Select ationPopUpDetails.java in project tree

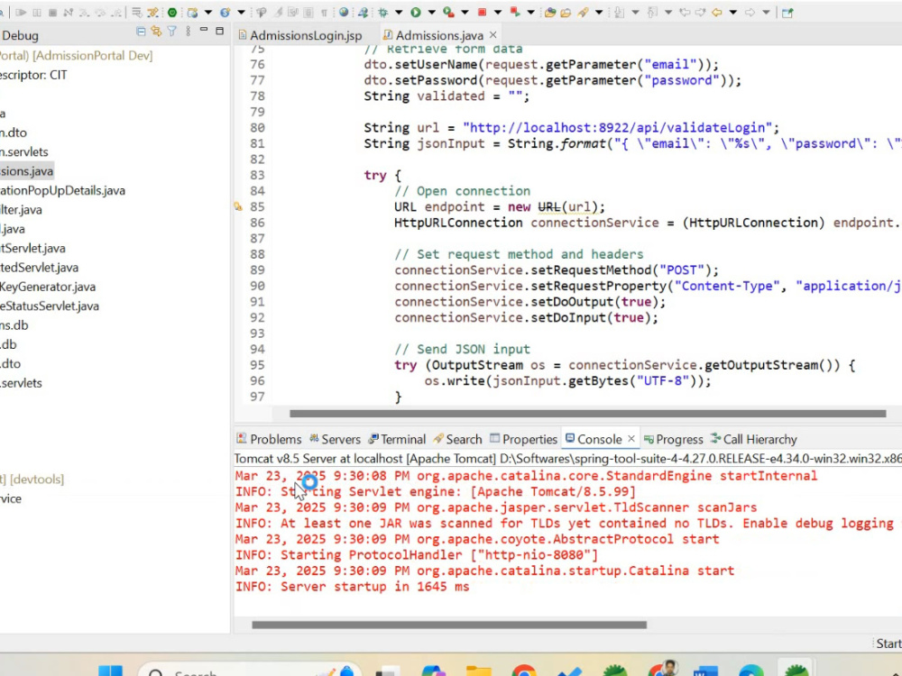pos(62,190)
